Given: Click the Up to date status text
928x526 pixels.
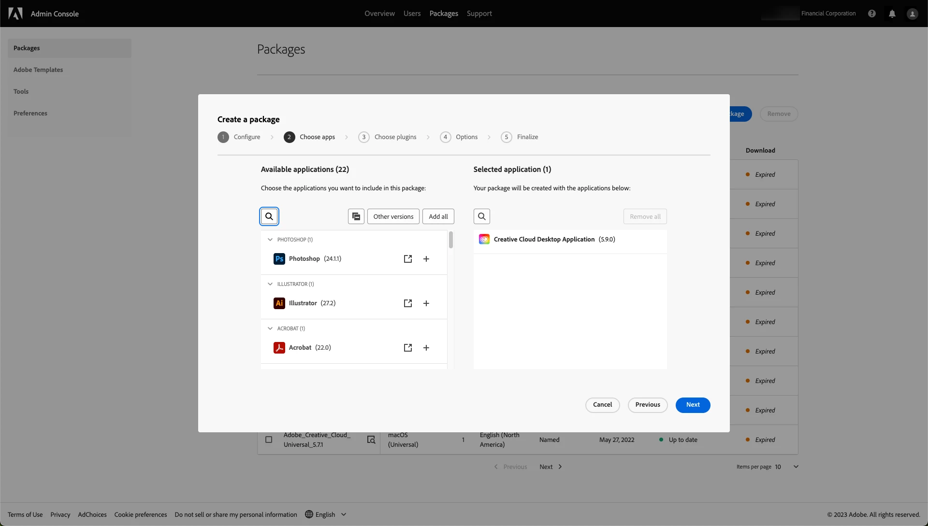Looking at the screenshot, I should tap(683, 440).
